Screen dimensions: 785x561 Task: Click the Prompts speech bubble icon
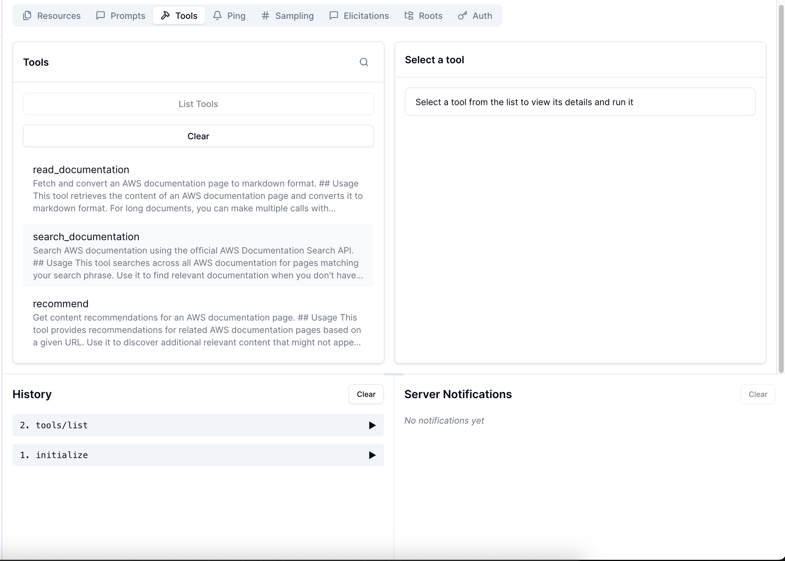(x=100, y=16)
